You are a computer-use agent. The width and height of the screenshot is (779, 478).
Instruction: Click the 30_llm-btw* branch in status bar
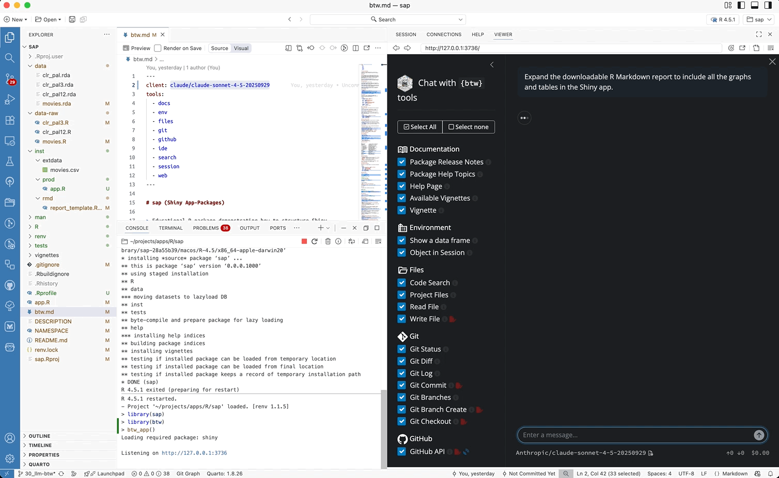pos(36,473)
